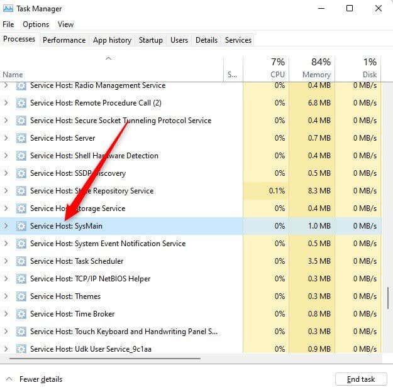Click the vertical scrollbar thumb
This screenshot has height=390, width=393.
click(388, 298)
